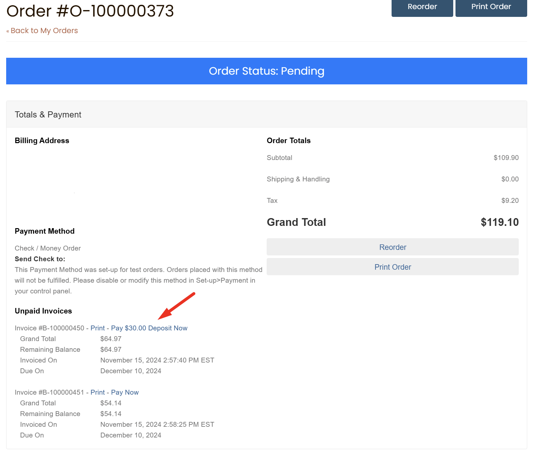The width and height of the screenshot is (534, 455).
Task: Click the Order #O-100000373 heading
Action: [90, 11]
